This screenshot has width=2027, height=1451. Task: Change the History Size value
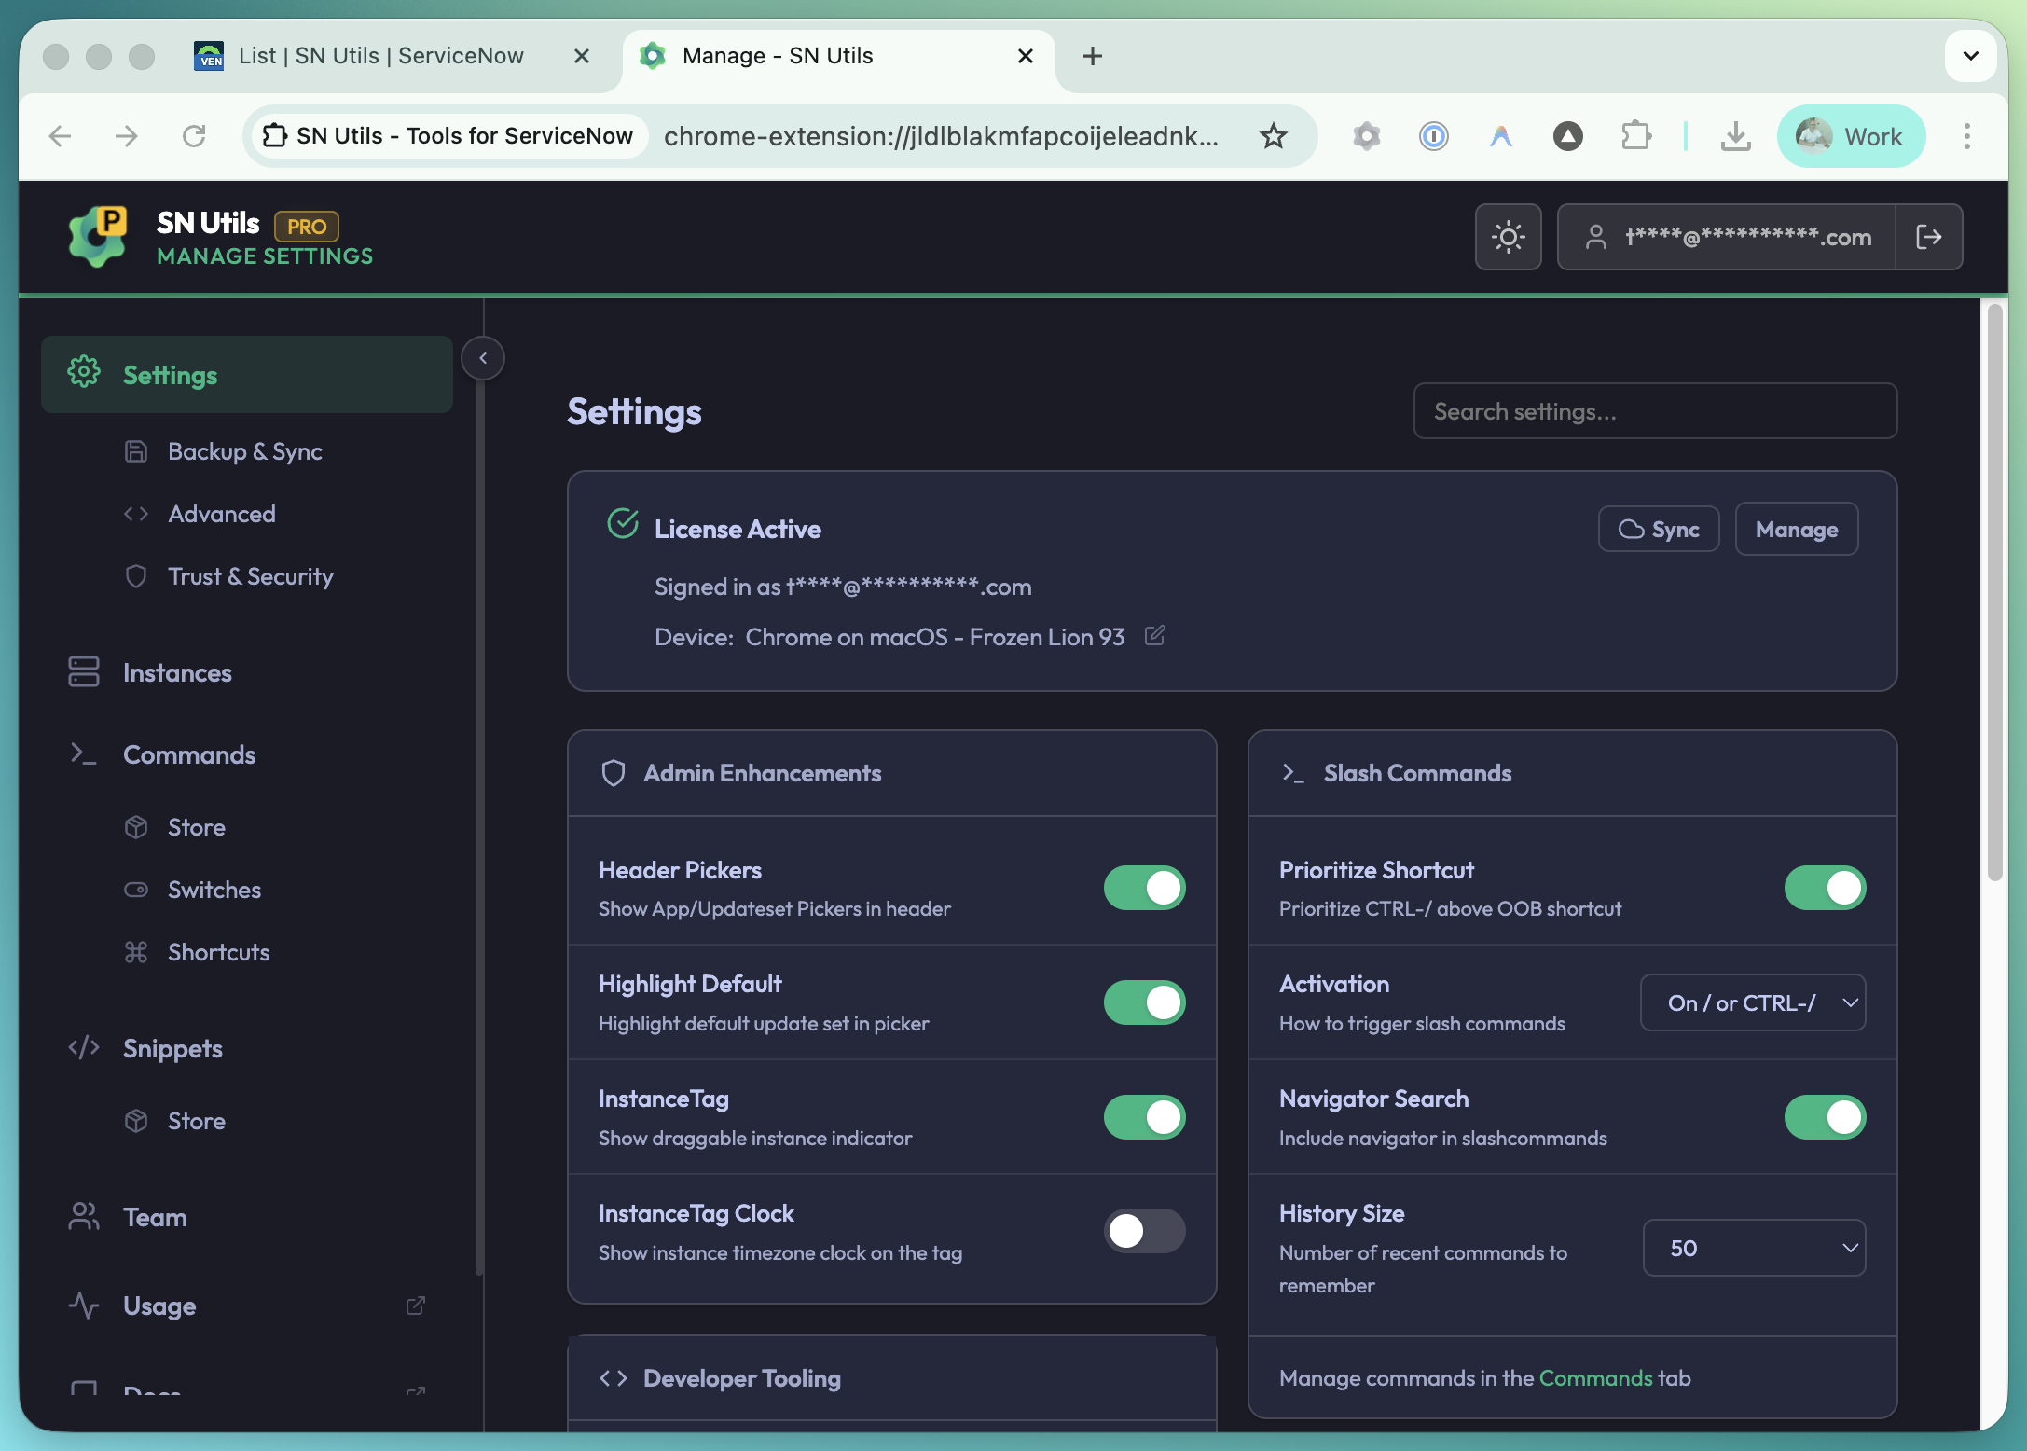1754,1248
